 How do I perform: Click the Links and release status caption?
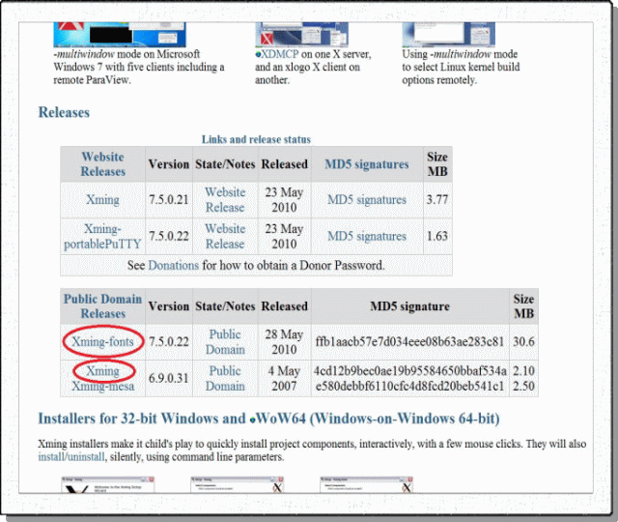[x=256, y=139]
